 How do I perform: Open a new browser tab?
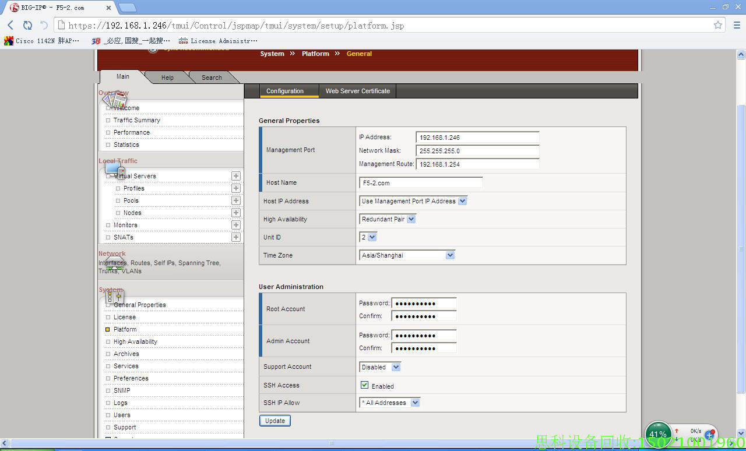[x=128, y=8]
